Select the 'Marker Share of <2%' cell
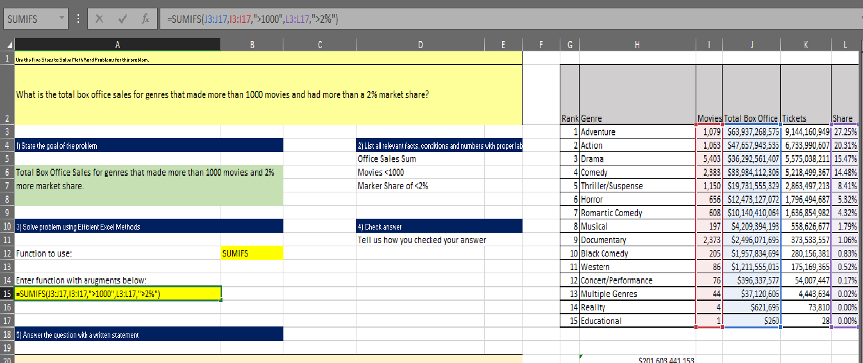Viewport: 863px width, 363px height. (x=420, y=186)
